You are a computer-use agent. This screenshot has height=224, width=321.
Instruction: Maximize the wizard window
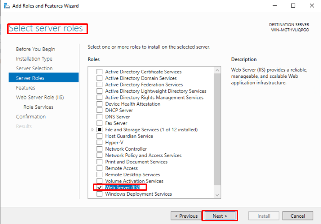click(x=293, y=6)
